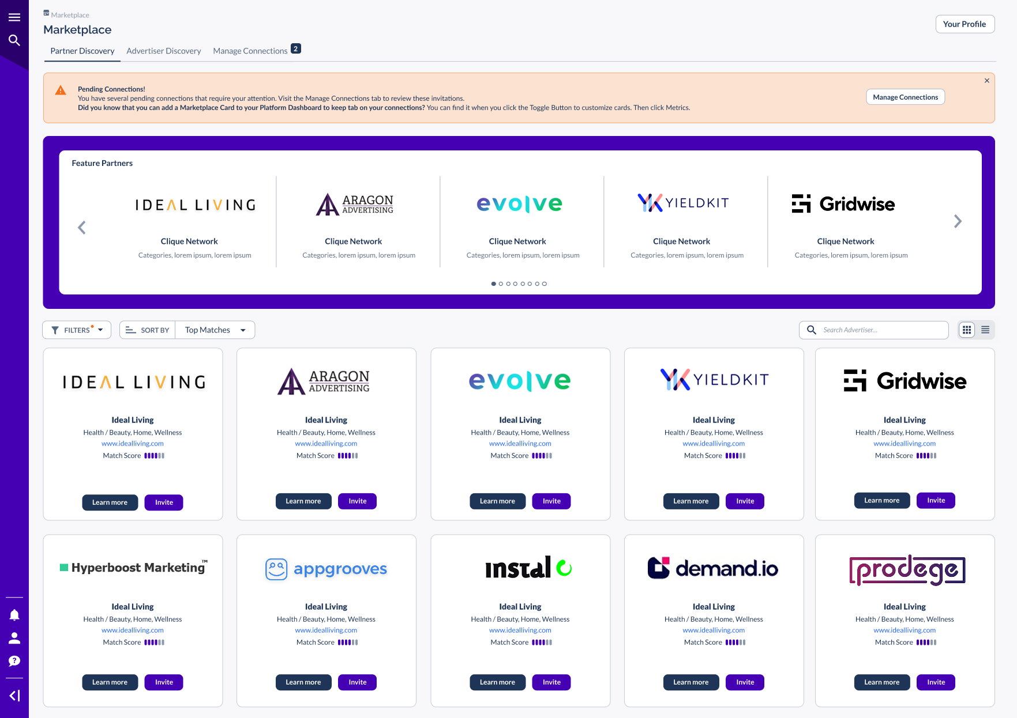Collapse the sidebar with the arrow icon
The height and width of the screenshot is (718, 1017).
[x=14, y=696]
